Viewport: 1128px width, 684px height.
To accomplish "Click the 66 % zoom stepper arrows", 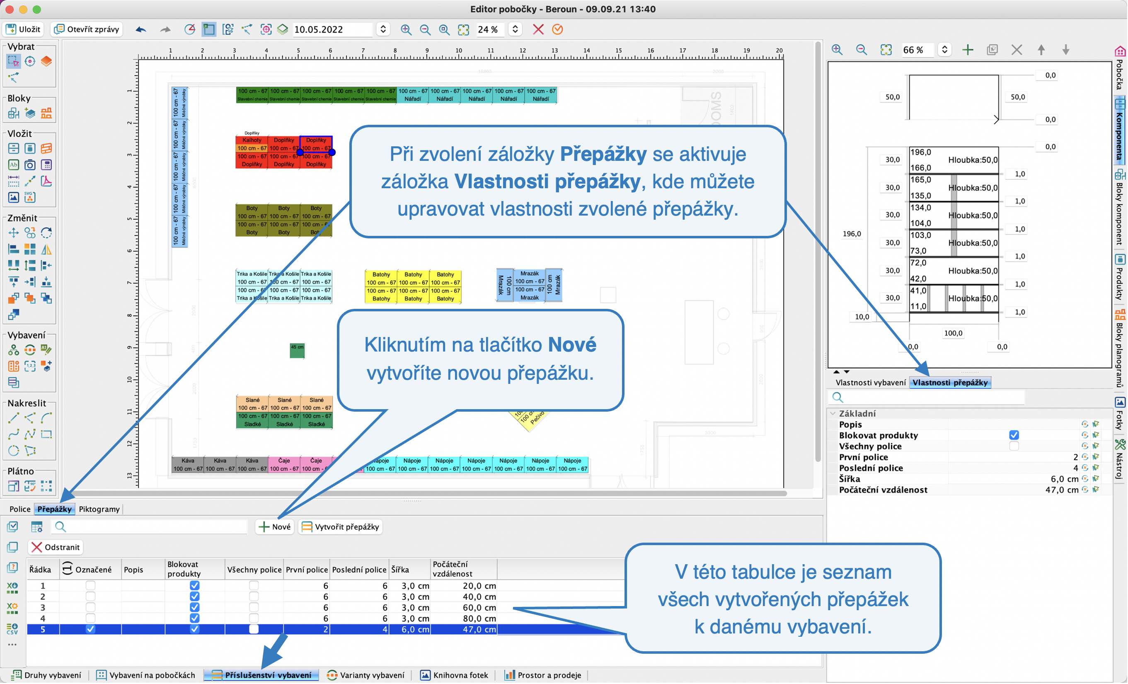I will coord(944,49).
